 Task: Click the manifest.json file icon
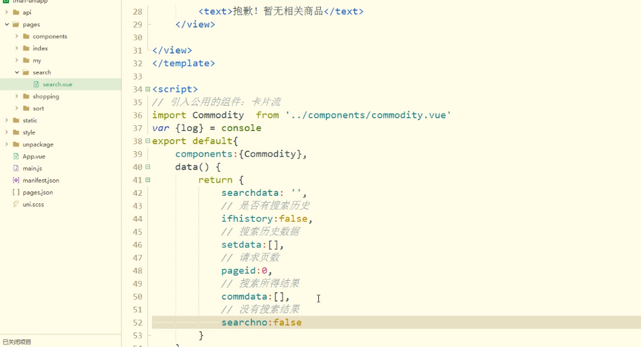click(16, 180)
